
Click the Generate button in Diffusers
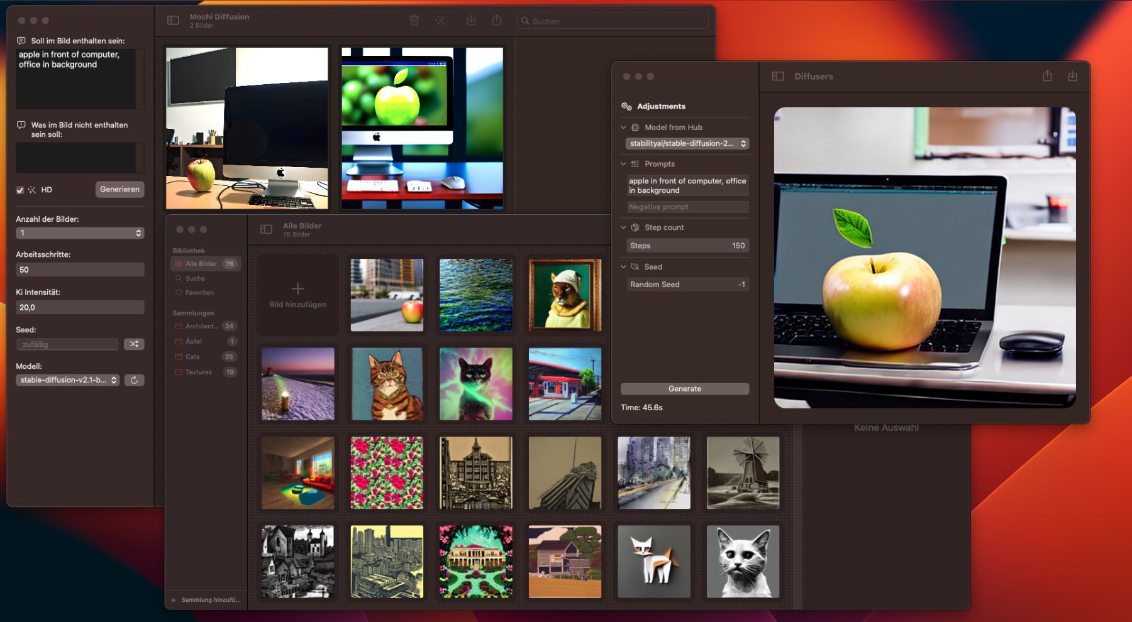tap(685, 389)
